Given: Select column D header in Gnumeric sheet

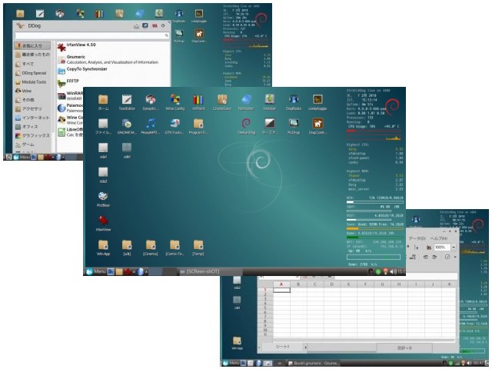Looking at the screenshot, I should coord(331,284).
